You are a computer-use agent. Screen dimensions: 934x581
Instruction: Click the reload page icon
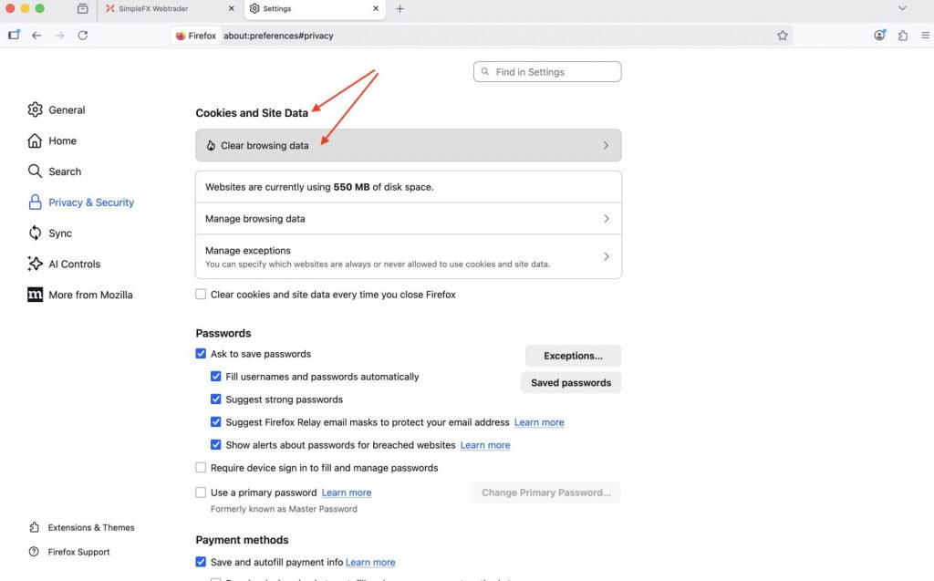83,36
